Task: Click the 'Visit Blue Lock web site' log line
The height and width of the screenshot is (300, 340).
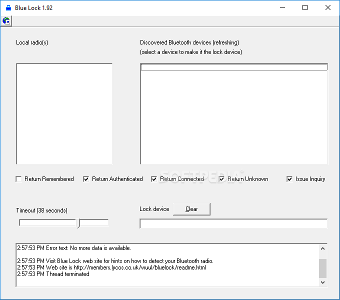Action: click(115, 261)
